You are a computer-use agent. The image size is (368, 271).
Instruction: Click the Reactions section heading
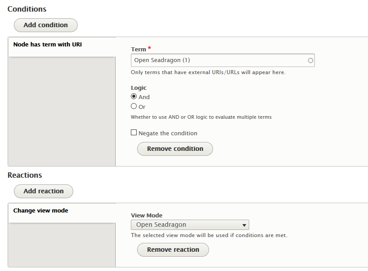[25, 175]
